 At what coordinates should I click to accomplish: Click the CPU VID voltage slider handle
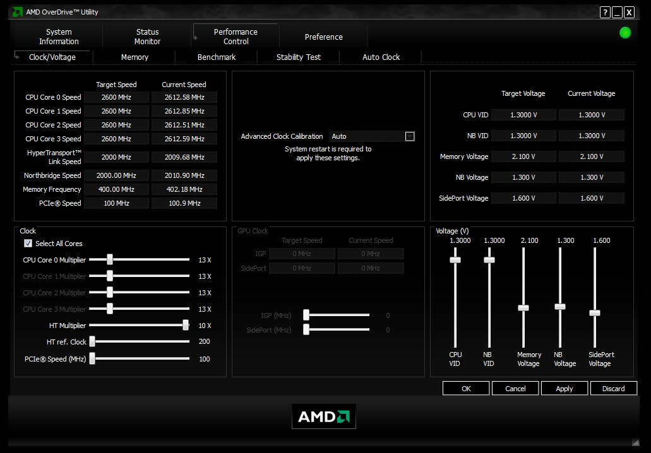pyautogui.click(x=455, y=260)
